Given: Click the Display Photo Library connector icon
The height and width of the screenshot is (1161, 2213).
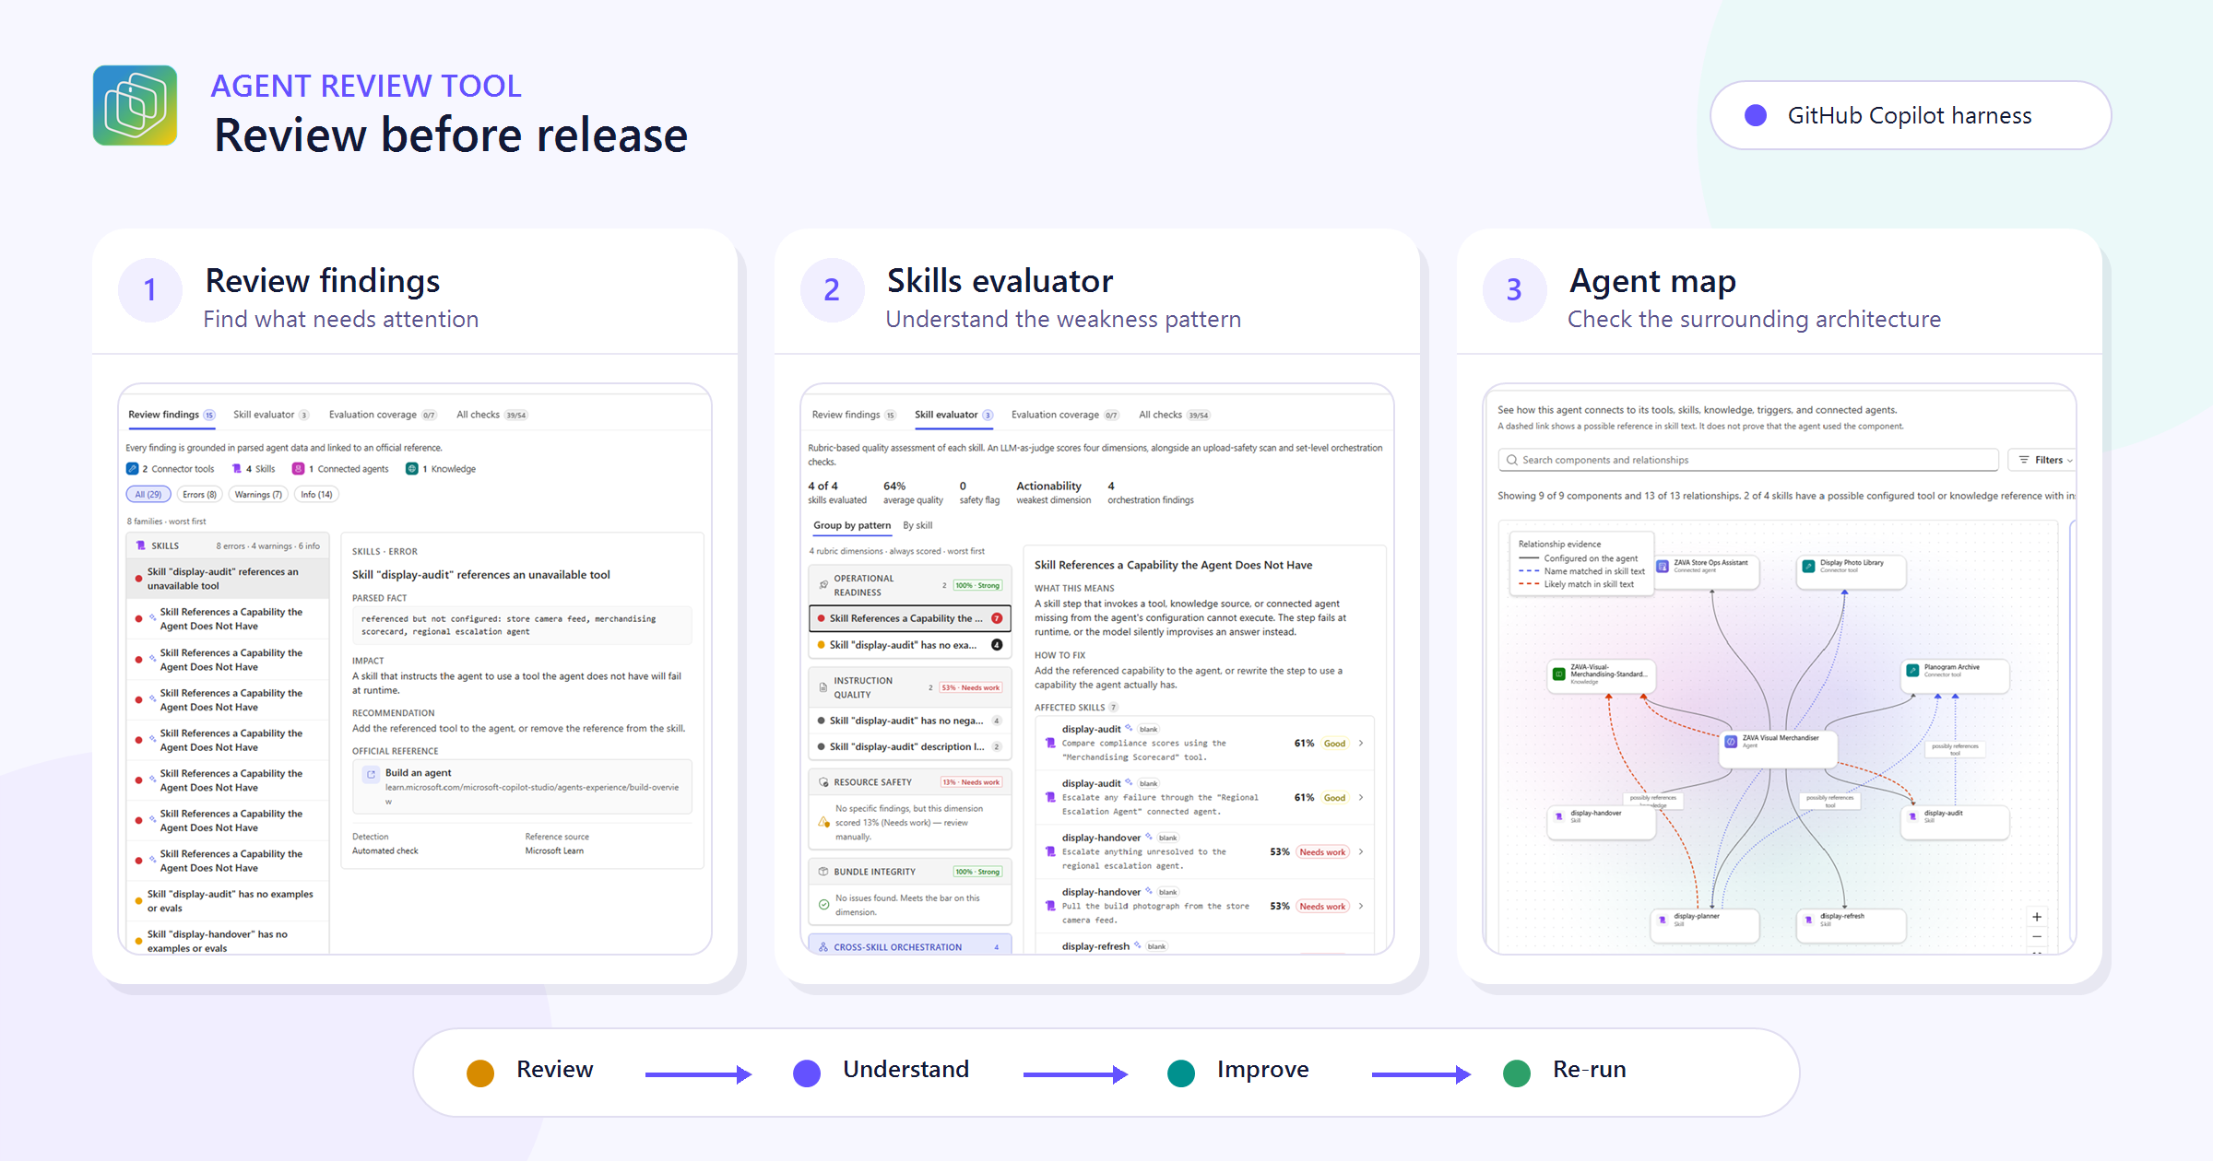Looking at the screenshot, I should pyautogui.click(x=1809, y=566).
